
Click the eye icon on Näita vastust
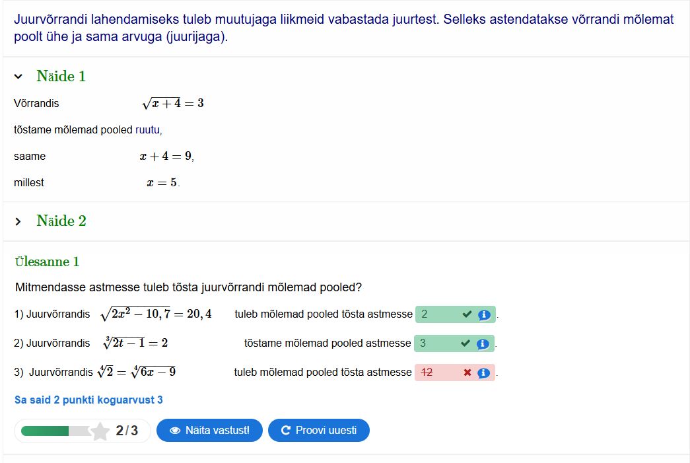pyautogui.click(x=175, y=431)
